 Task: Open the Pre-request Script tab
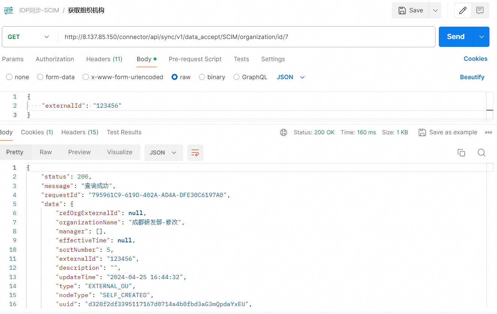[195, 59]
